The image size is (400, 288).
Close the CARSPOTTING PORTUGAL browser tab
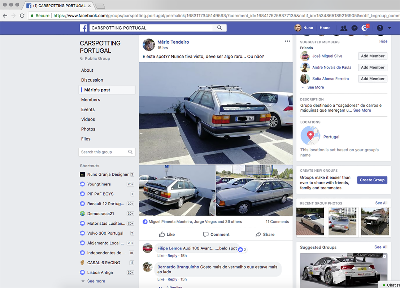click(89, 6)
